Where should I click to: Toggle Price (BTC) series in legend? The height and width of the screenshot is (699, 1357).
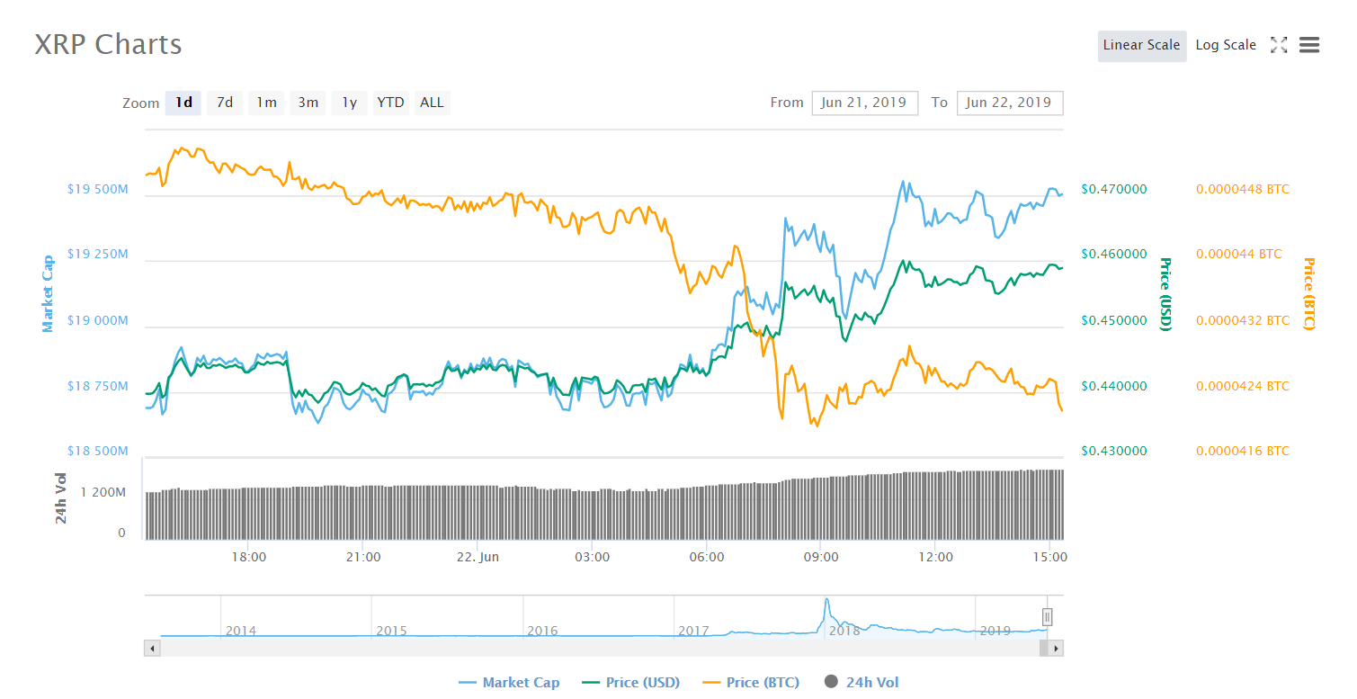click(750, 682)
